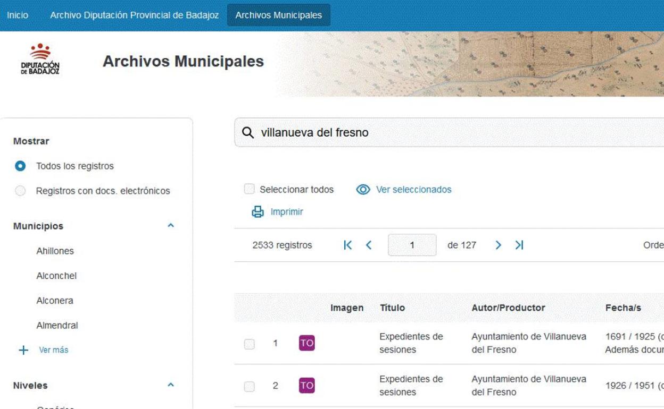Screen dimensions: 664x409
Task: Collapse the Municipios filter section
Action: pyautogui.click(x=171, y=226)
